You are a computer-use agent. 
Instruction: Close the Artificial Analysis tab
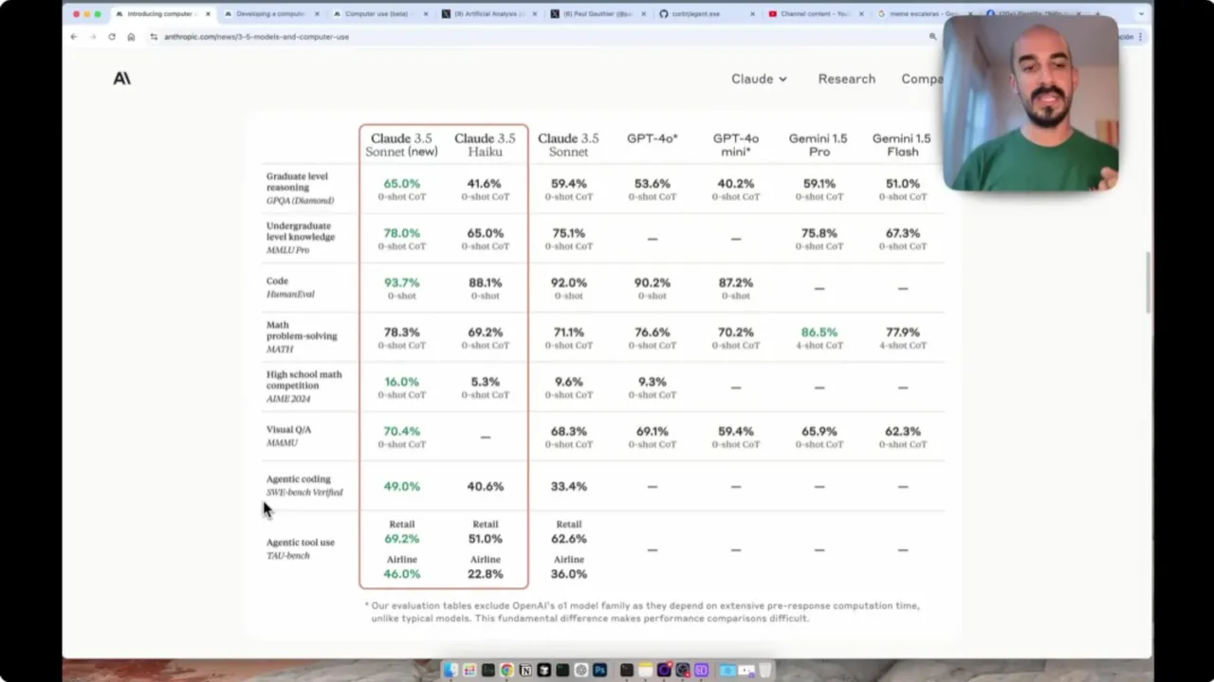click(535, 14)
